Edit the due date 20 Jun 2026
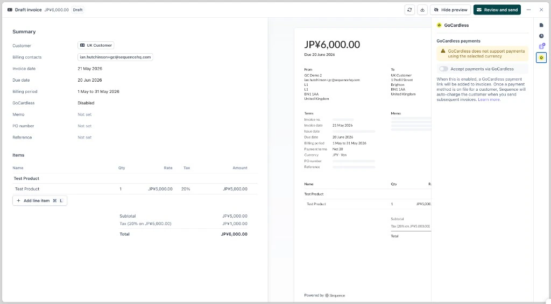The height and width of the screenshot is (304, 551). coord(90,80)
